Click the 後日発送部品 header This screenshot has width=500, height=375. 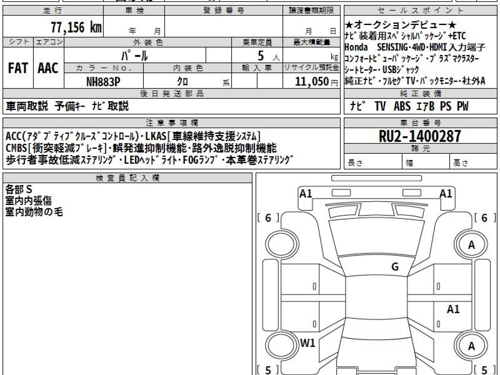pos(171,94)
